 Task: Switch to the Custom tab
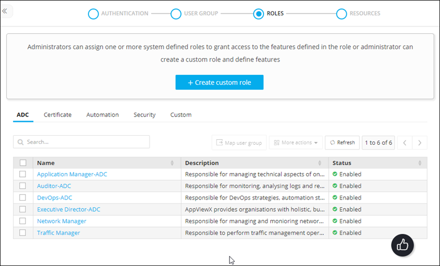[181, 114]
